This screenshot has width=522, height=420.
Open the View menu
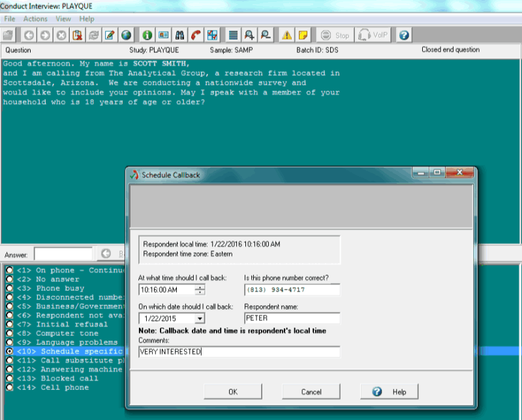pos(63,19)
